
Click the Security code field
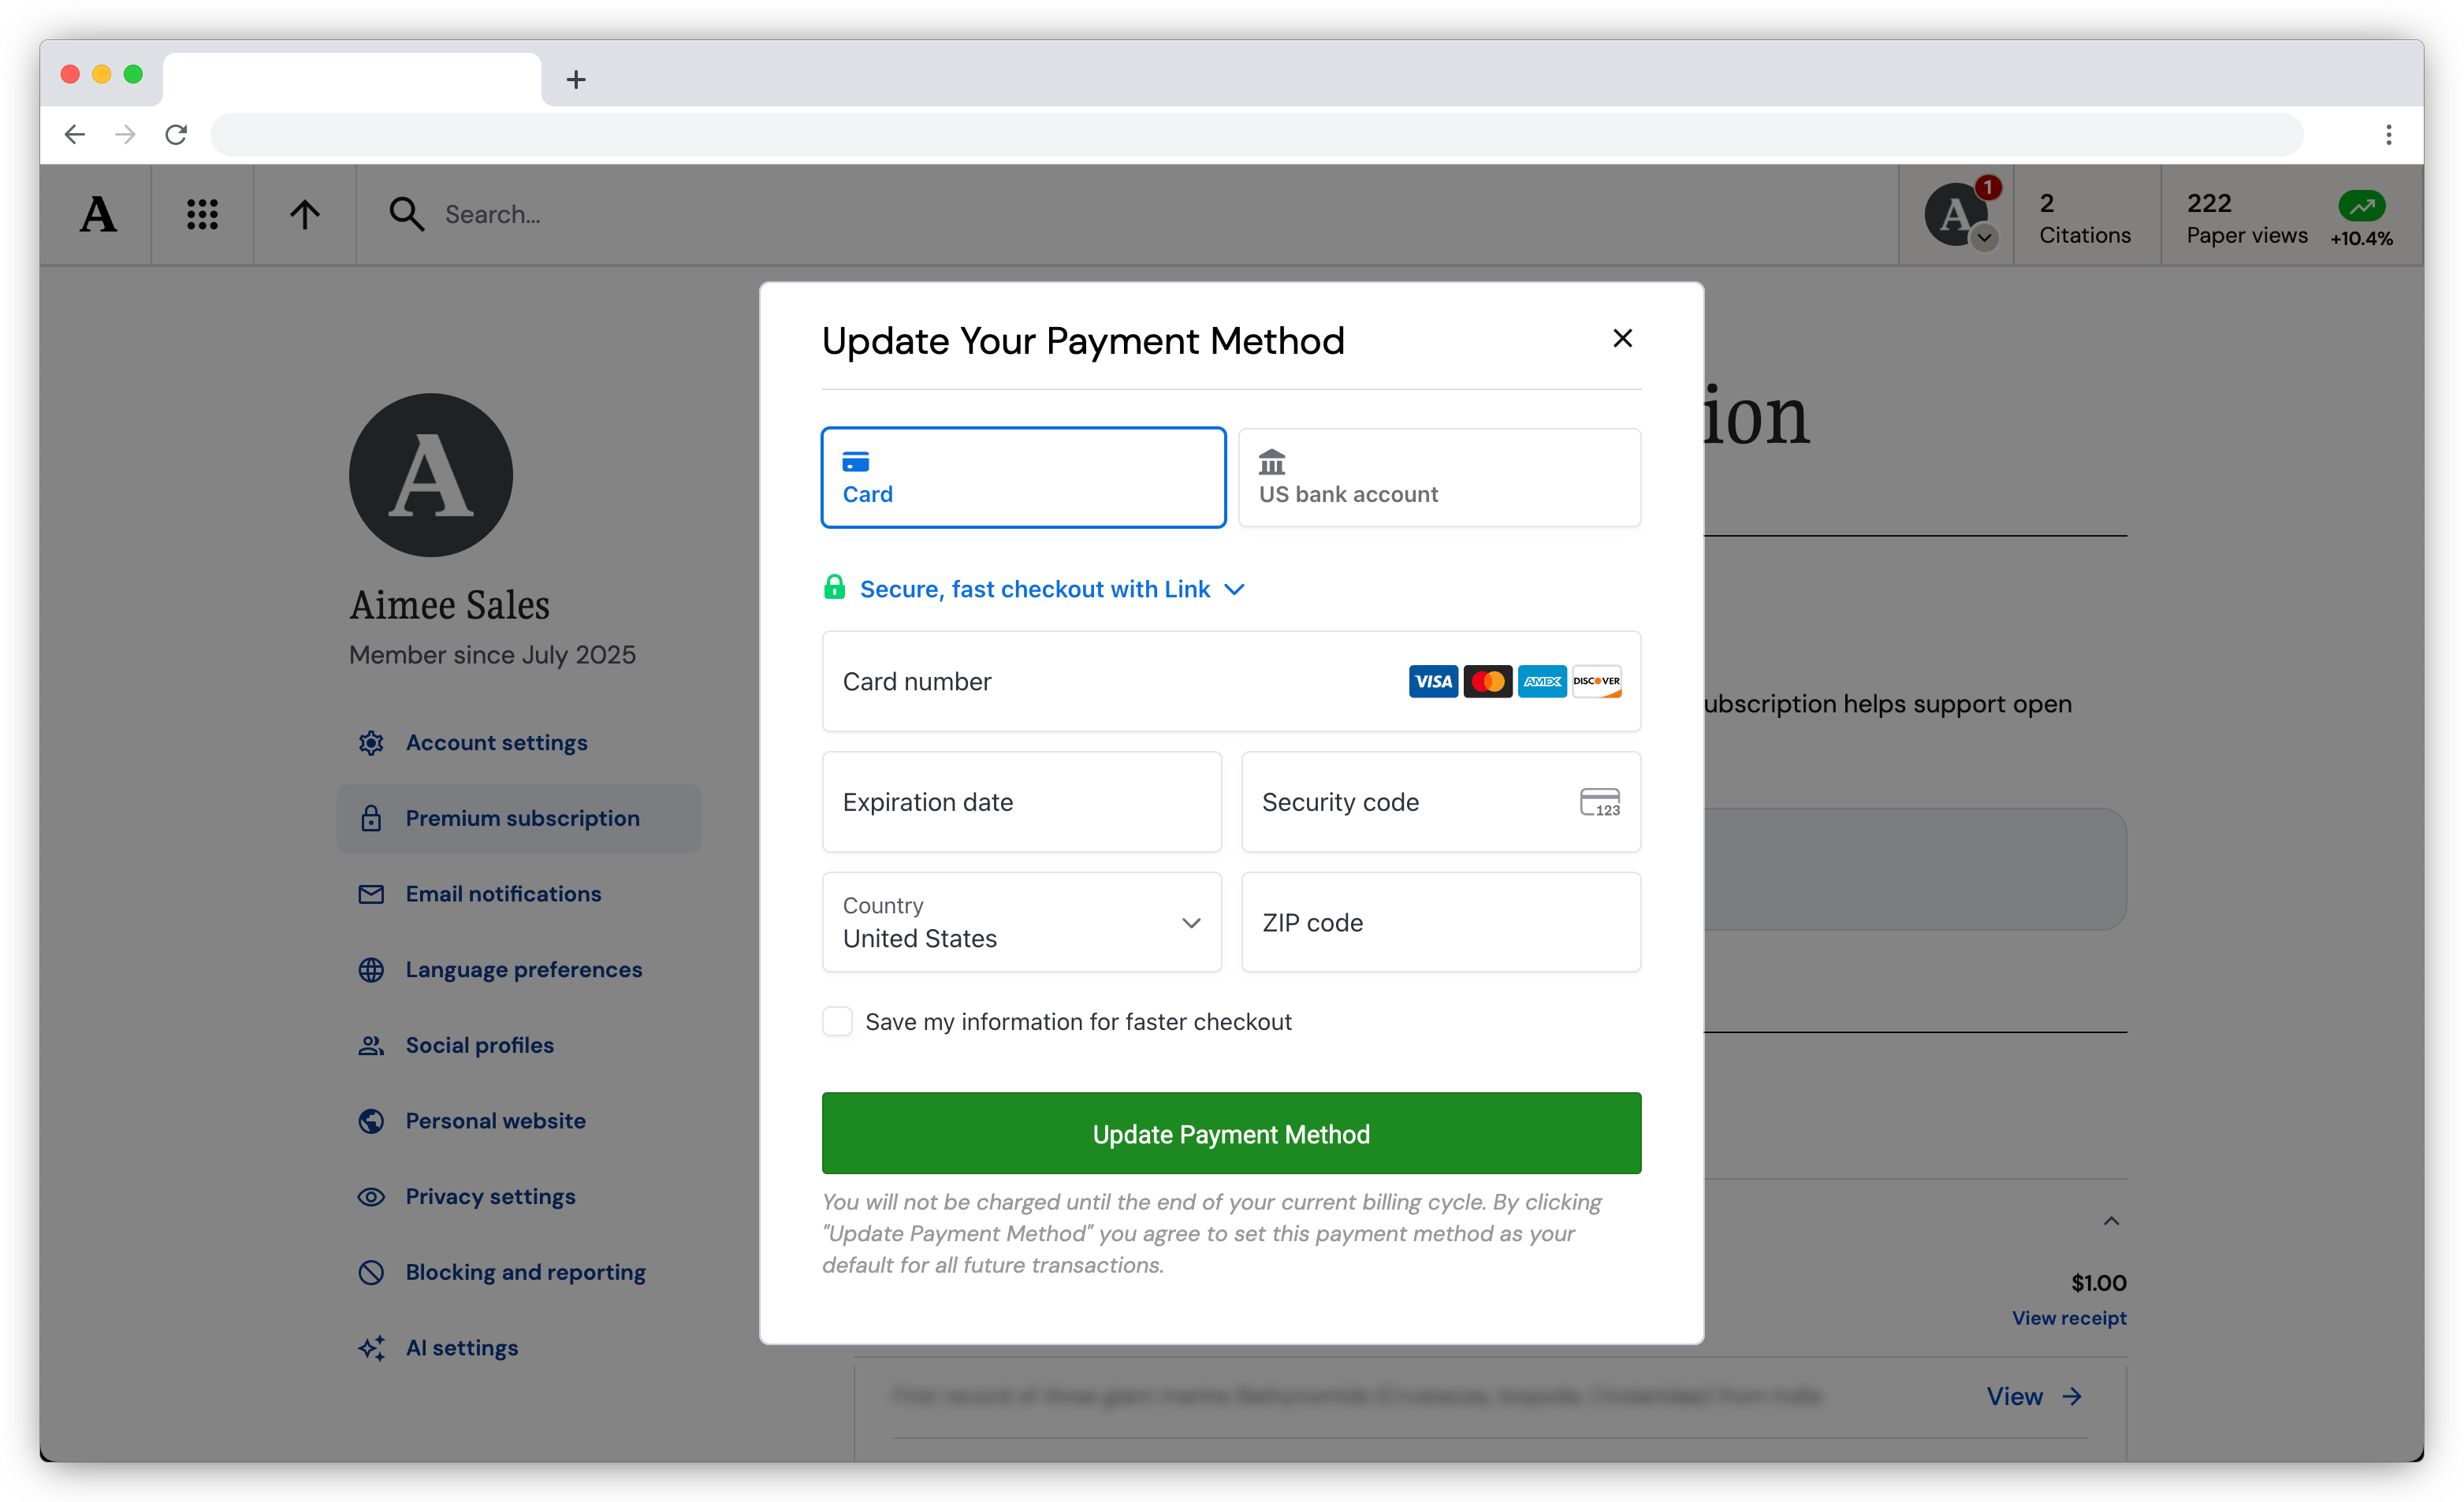[1441, 802]
